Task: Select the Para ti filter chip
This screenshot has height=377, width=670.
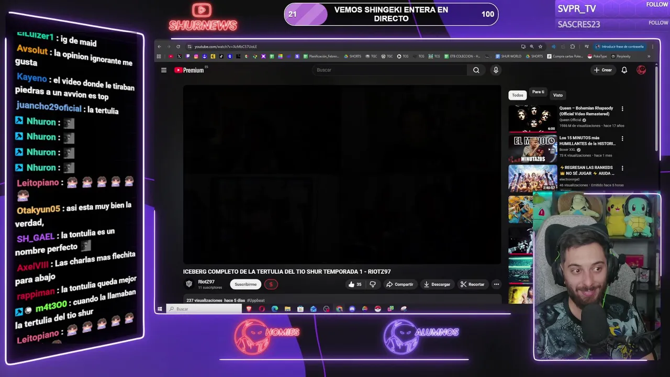Action: (538, 92)
